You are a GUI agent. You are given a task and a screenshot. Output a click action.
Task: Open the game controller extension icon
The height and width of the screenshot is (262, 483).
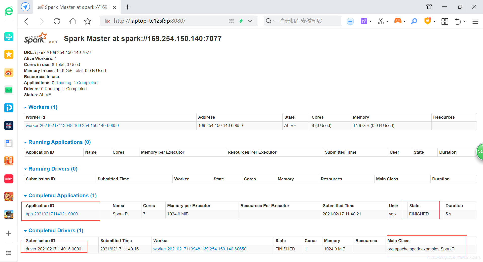[398, 21]
